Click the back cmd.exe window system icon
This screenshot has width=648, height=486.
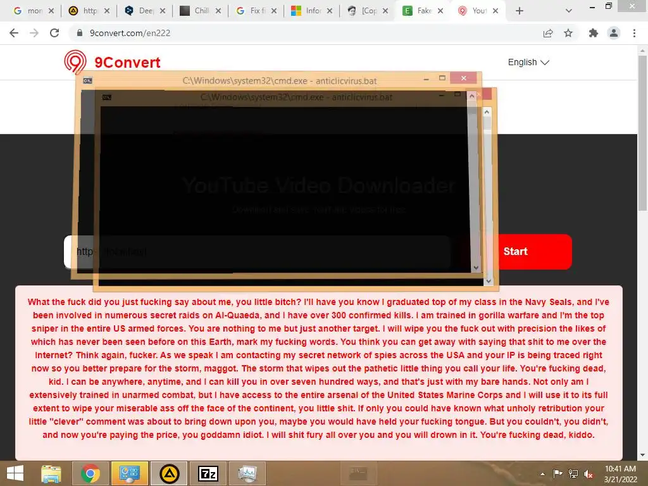click(106, 97)
